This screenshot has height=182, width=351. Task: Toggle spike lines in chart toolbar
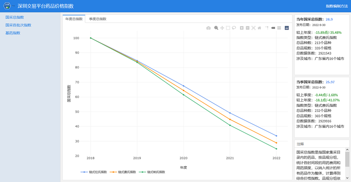(266, 28)
